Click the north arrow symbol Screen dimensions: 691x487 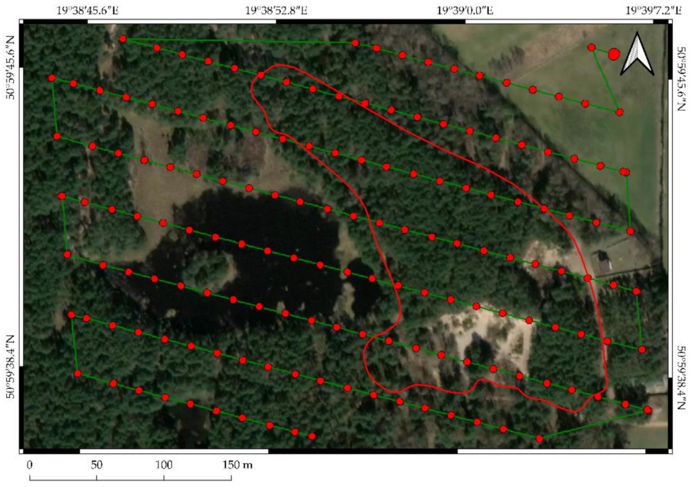637,53
